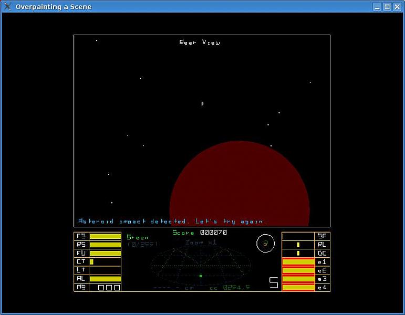Image resolution: width=405 pixels, height=315 pixels.
Task: Click the red planet in rear view
Action: pyautogui.click(x=240, y=185)
